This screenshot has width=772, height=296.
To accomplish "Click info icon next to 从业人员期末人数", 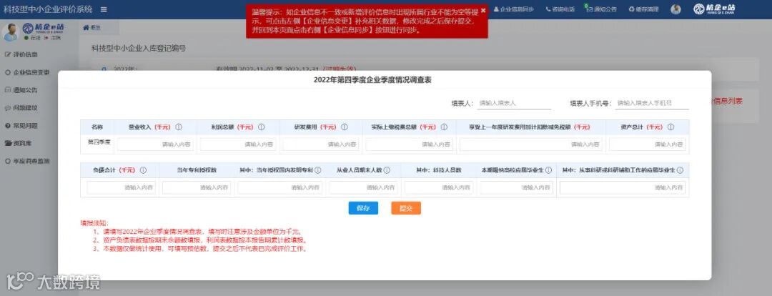I will (387, 170).
